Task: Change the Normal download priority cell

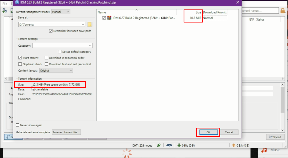Action: [x=215, y=18]
